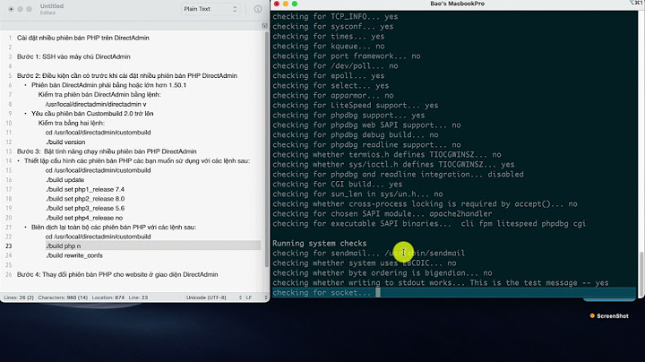Close the Untitled editor window
Screen dimensions: 645x362
[11, 9]
